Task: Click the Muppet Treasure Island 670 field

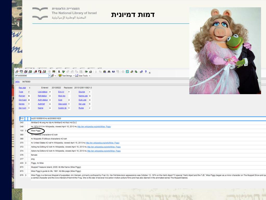Action: [x=56, y=167]
